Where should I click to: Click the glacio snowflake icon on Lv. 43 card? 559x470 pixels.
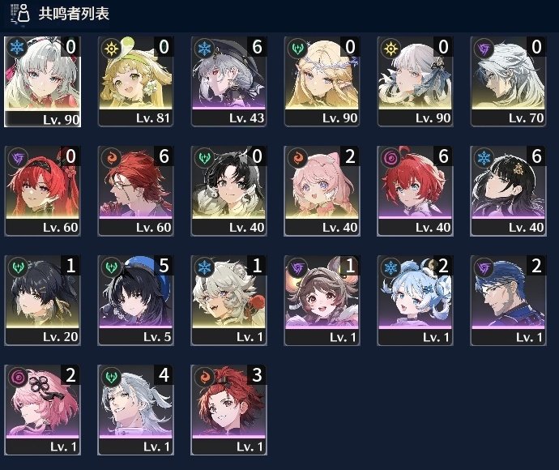pos(204,48)
